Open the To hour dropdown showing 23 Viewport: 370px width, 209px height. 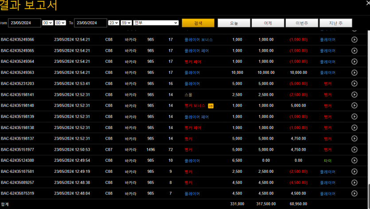click(113, 23)
